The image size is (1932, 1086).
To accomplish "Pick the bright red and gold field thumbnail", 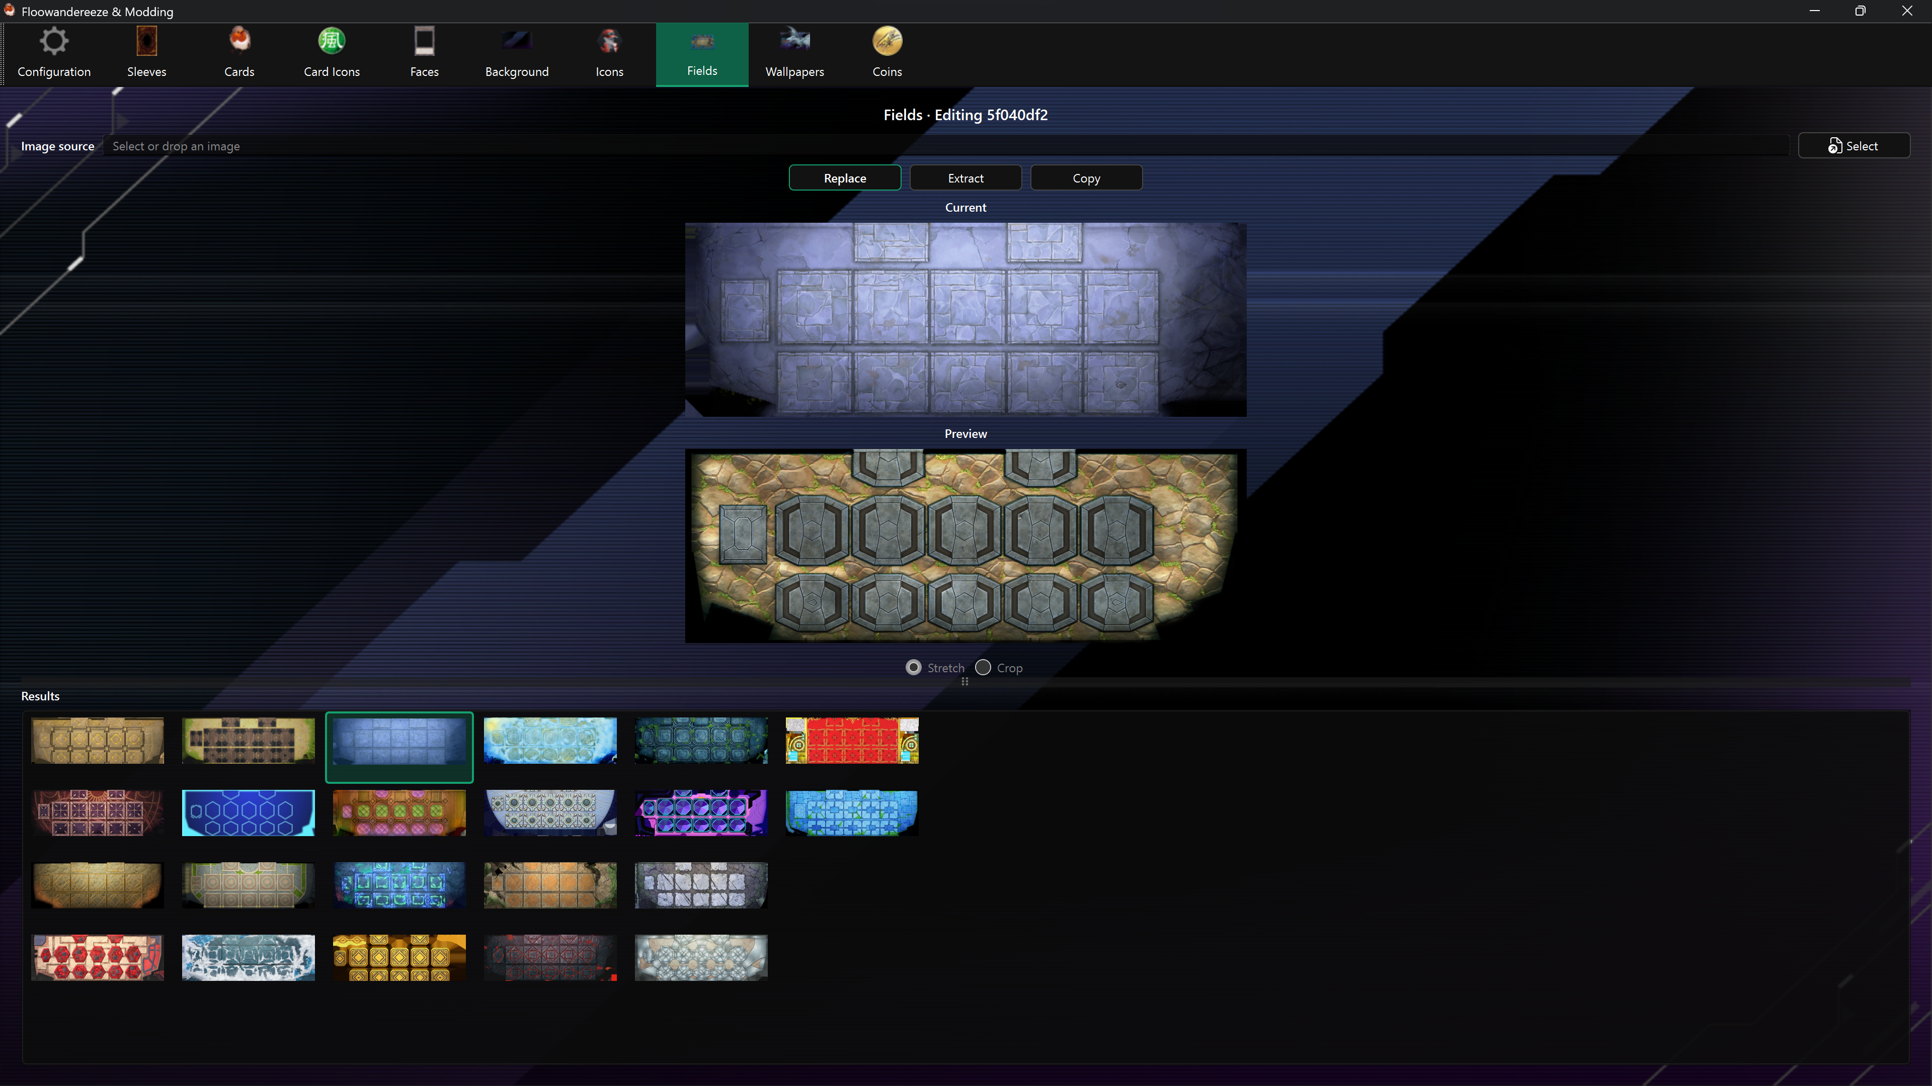I will pos(852,741).
